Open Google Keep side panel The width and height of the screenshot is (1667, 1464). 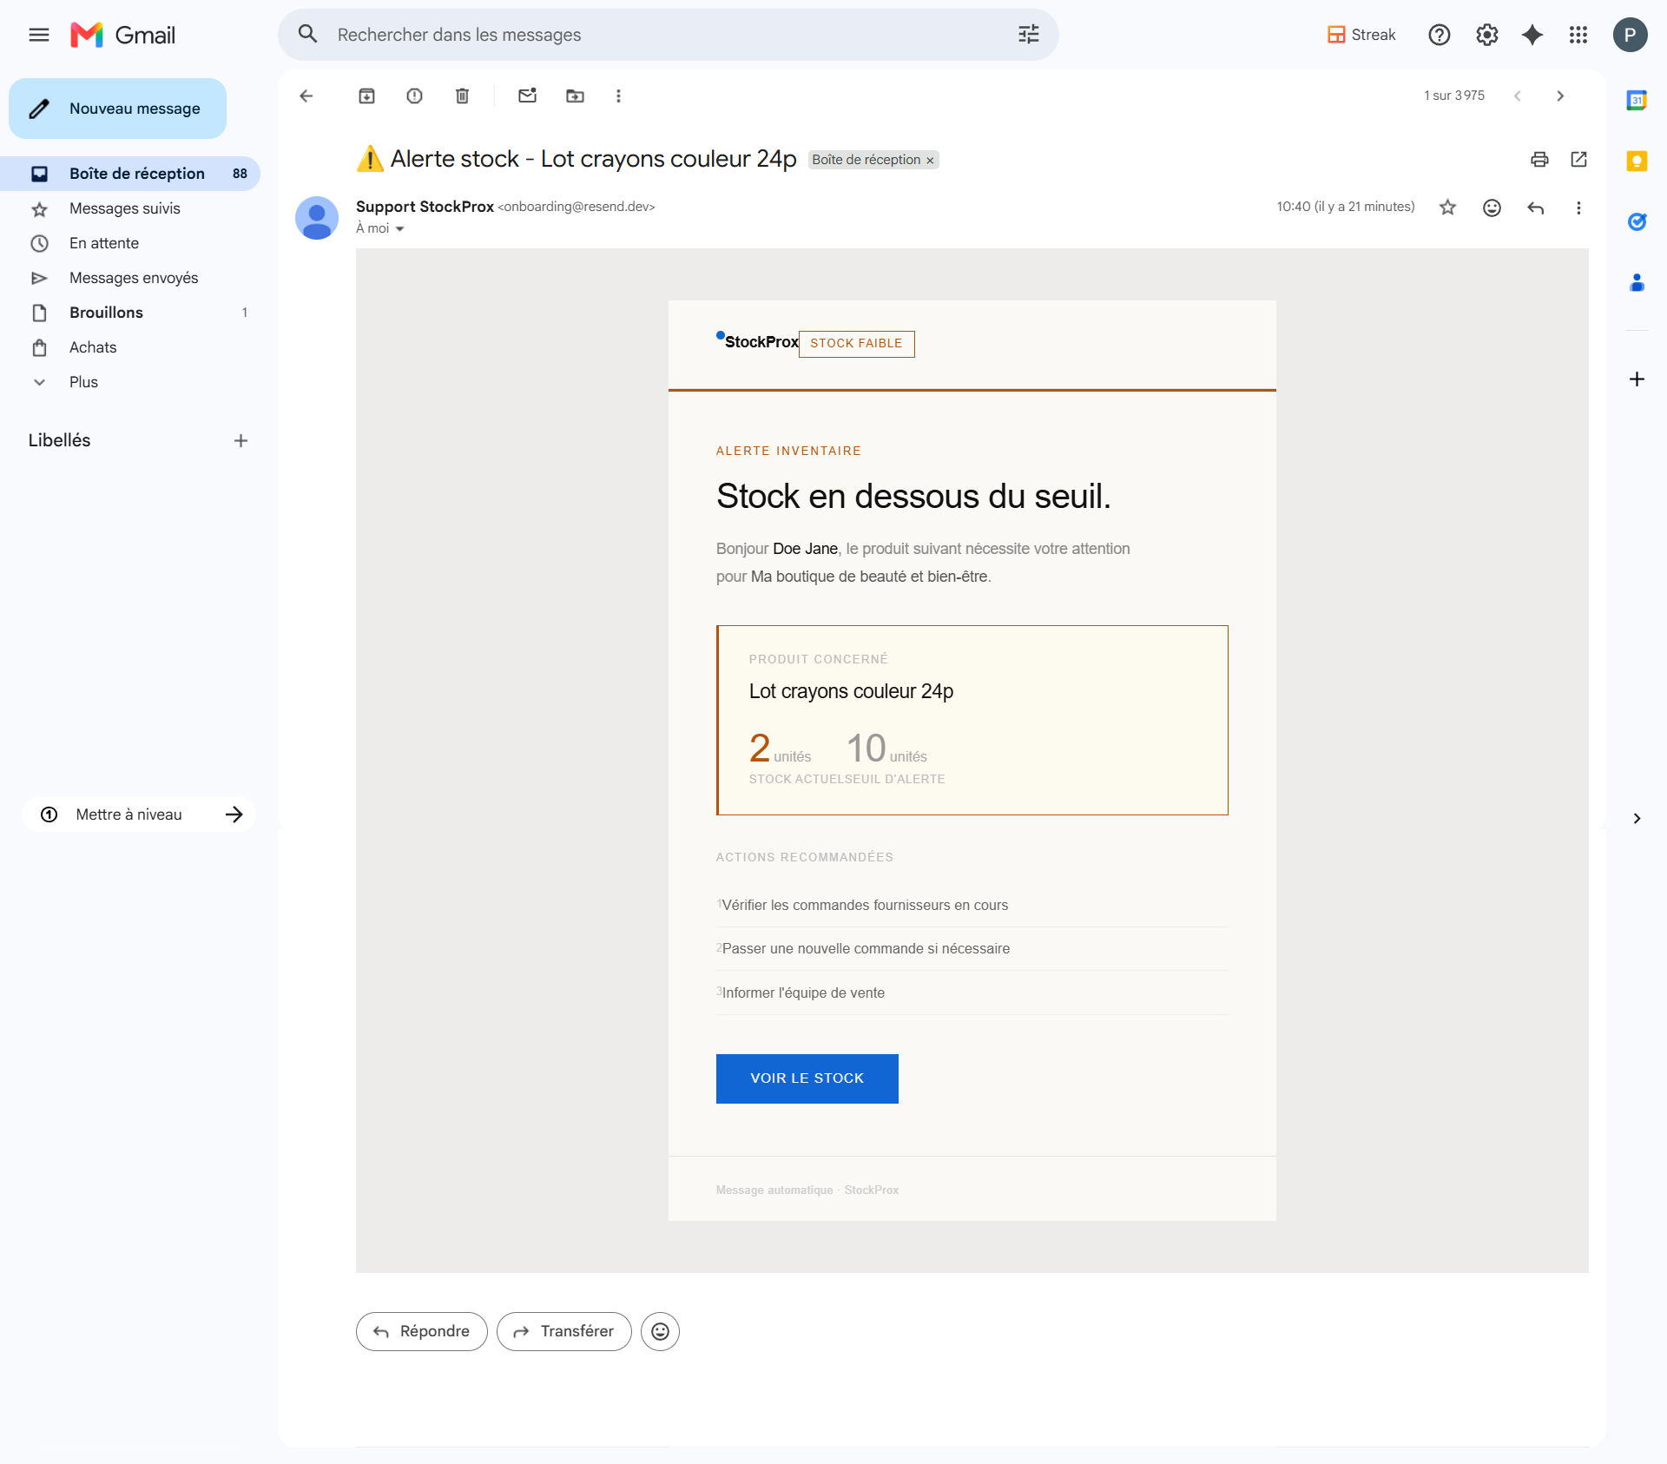coord(1637,161)
